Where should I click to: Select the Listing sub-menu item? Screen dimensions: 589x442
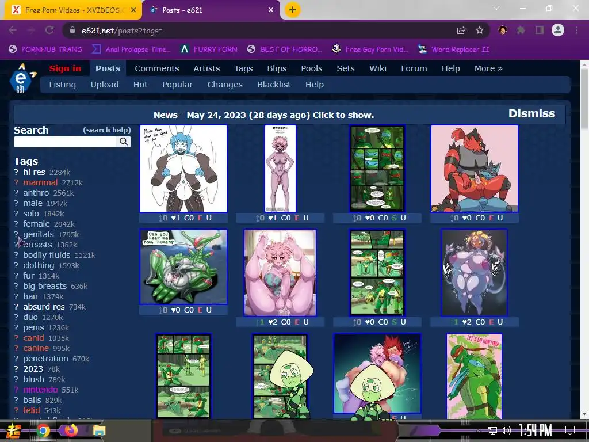coord(62,85)
